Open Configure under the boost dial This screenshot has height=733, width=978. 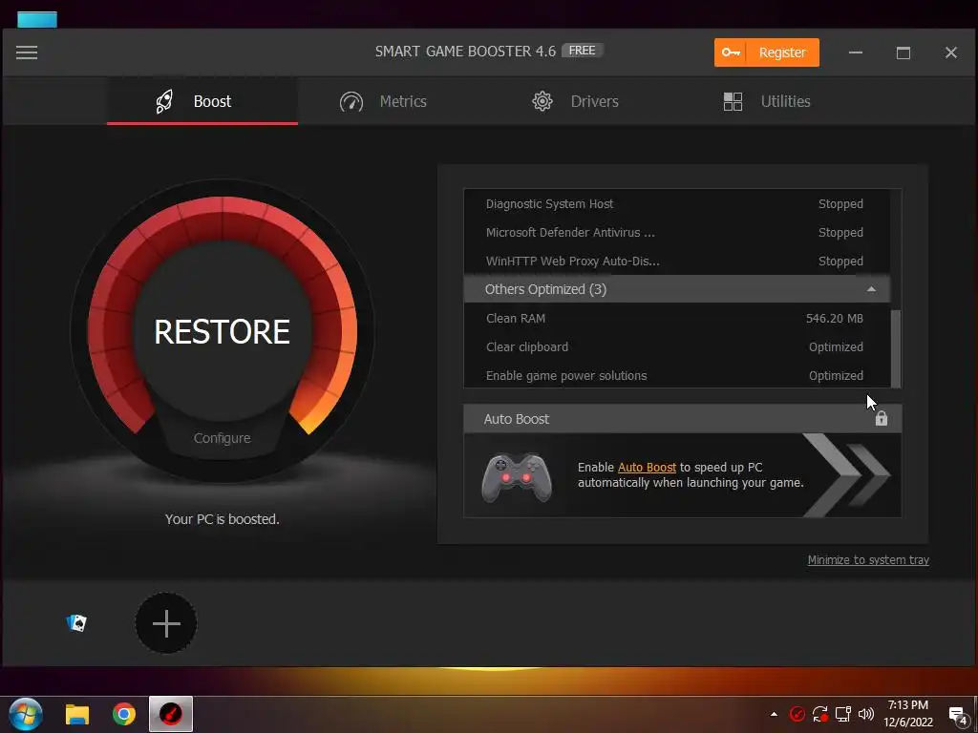[x=222, y=438]
